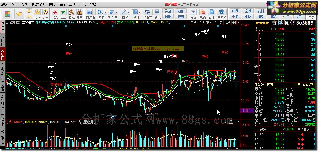Open the 帮助 menu
319x152 pixels.
(93, 4)
